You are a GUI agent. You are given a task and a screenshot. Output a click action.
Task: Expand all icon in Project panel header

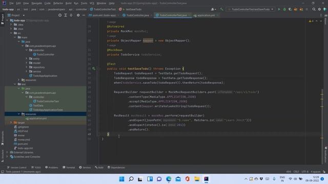(66, 15)
